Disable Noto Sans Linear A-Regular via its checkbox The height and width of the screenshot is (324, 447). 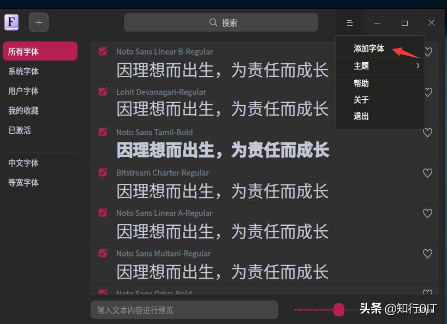pos(103,213)
